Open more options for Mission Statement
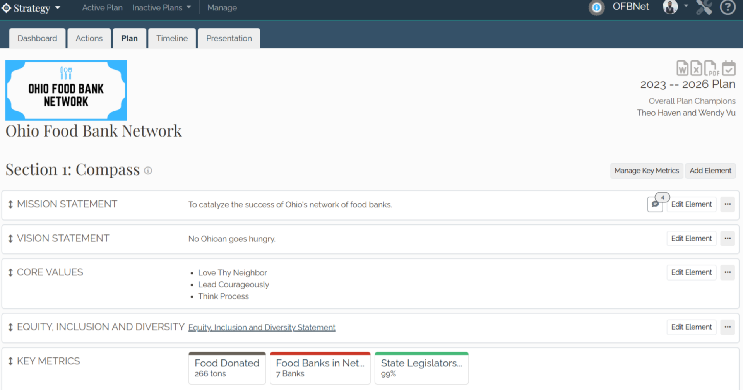The width and height of the screenshot is (743, 390). (x=728, y=204)
